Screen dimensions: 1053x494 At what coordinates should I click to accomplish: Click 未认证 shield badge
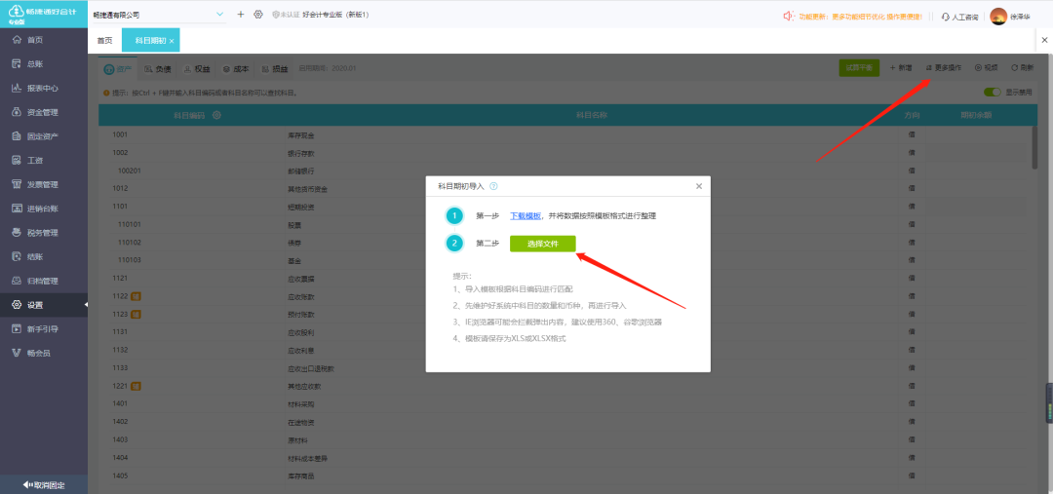(x=286, y=15)
